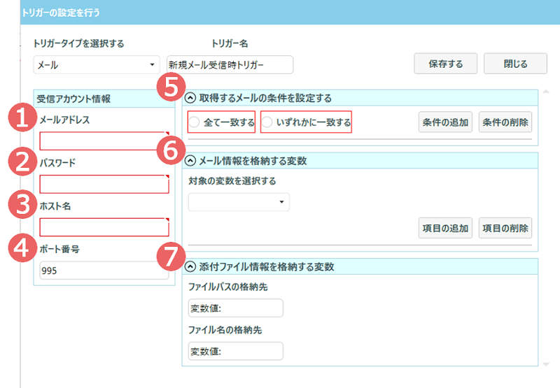Click the scrollbar down arrow at panel bottom

coord(546,364)
